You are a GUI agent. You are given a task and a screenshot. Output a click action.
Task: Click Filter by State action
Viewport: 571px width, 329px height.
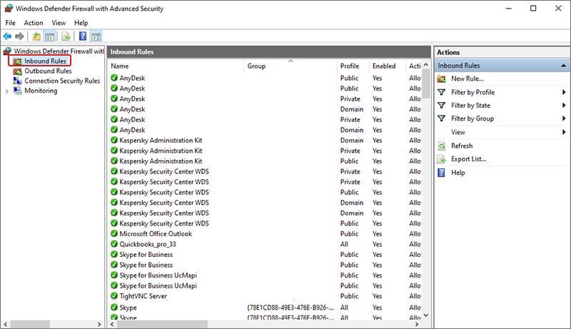pyautogui.click(x=470, y=106)
